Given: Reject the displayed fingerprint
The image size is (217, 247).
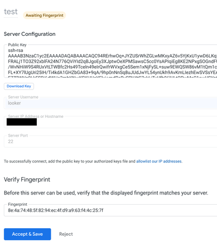Looking at the screenshot, I should [66, 234].
